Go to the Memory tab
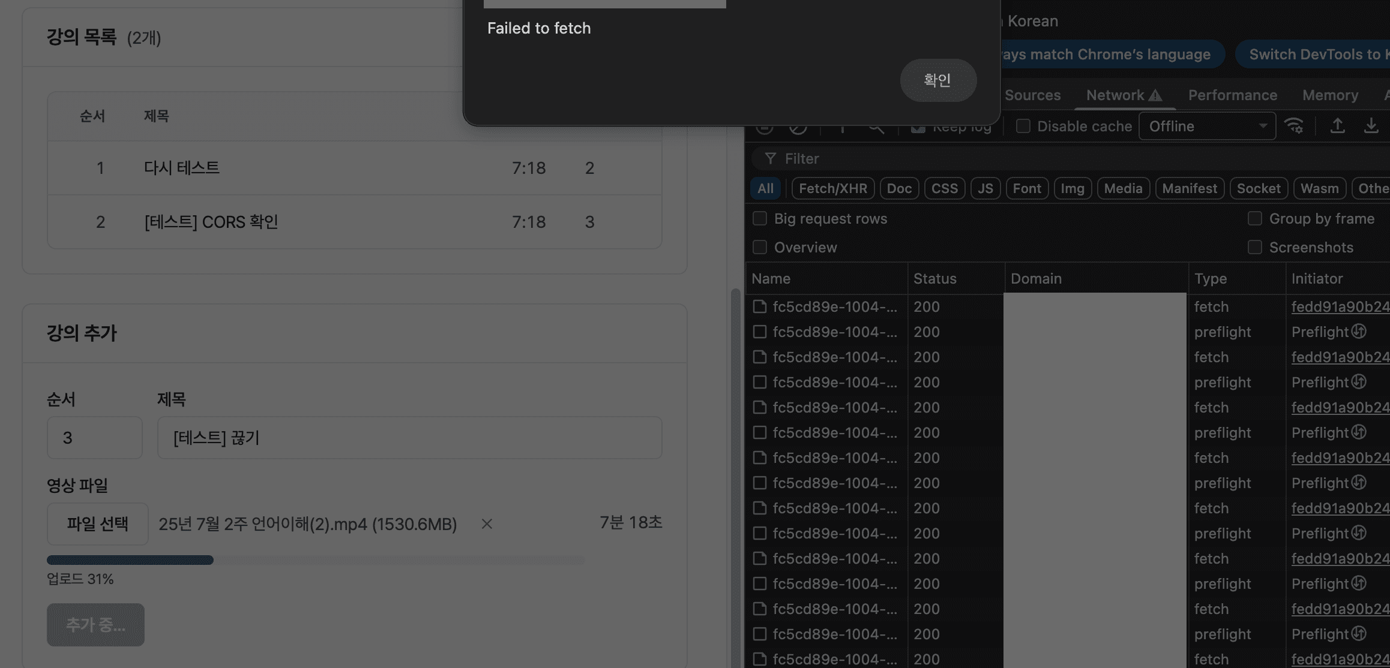The width and height of the screenshot is (1390, 668). (x=1330, y=95)
